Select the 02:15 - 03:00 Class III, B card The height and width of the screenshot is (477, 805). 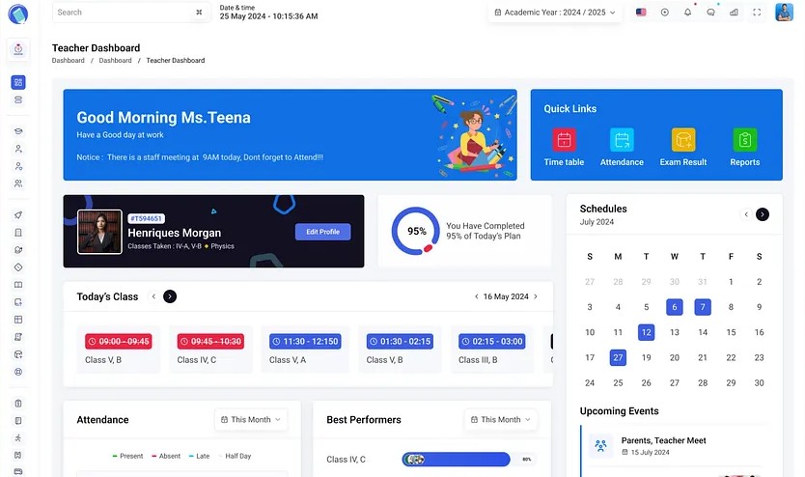[492, 350]
